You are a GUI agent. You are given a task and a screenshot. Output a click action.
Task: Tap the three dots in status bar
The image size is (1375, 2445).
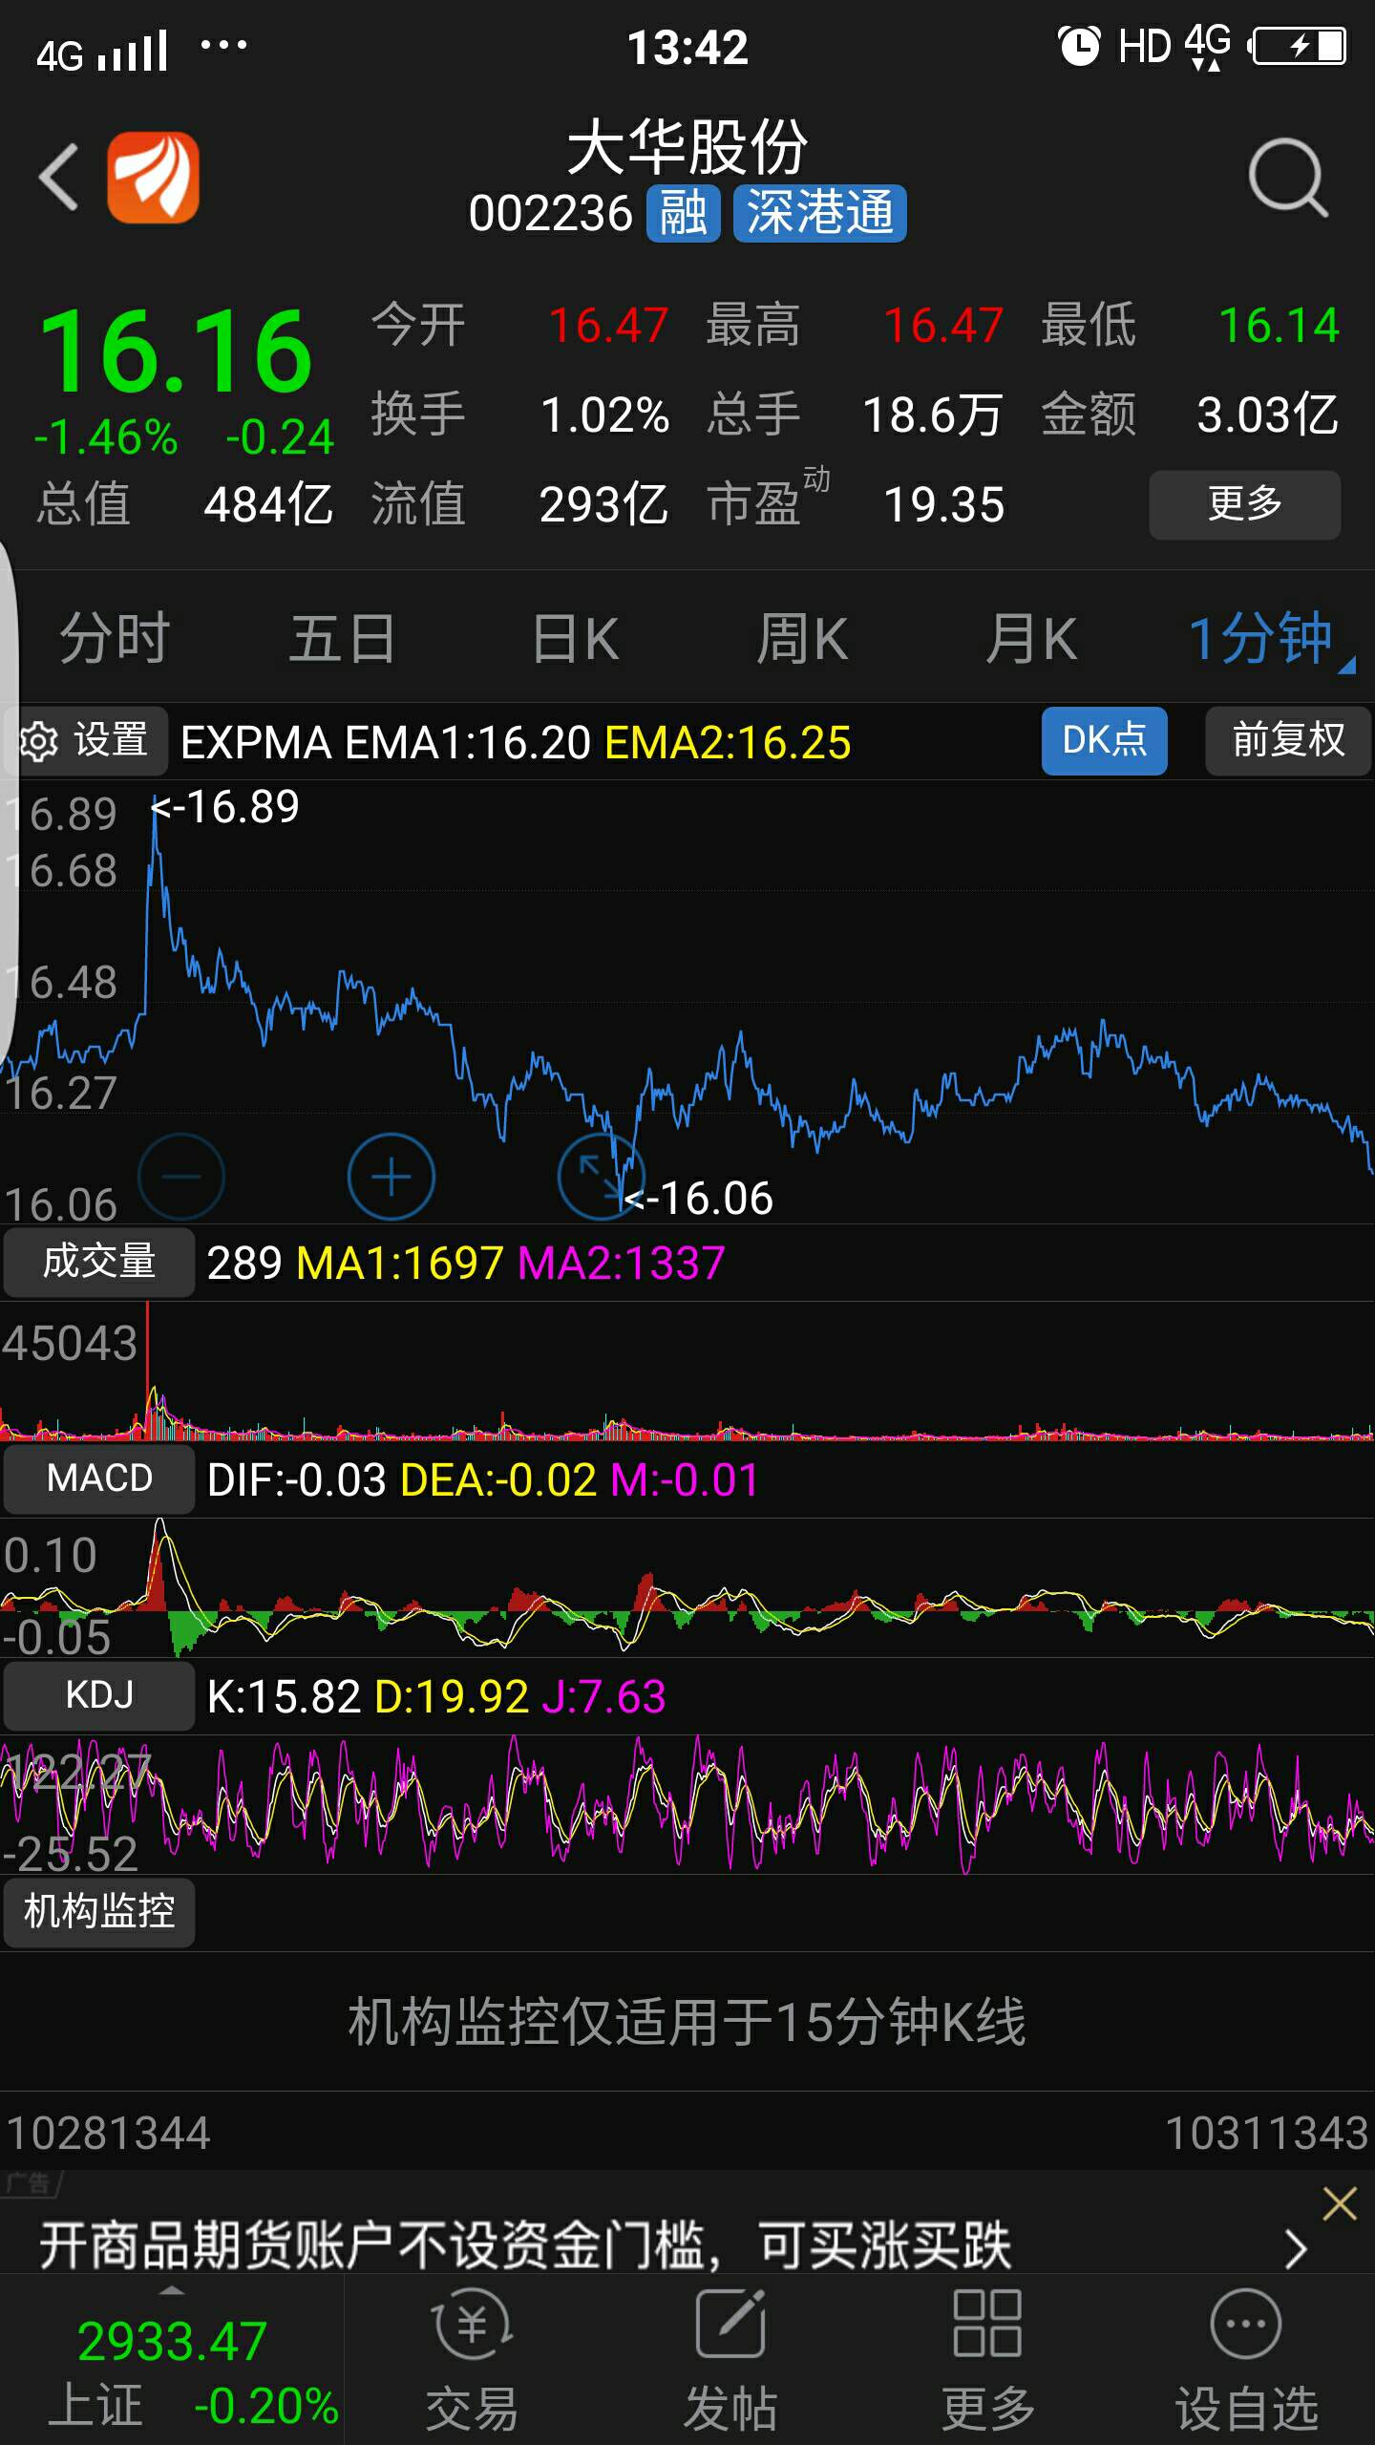click(223, 44)
